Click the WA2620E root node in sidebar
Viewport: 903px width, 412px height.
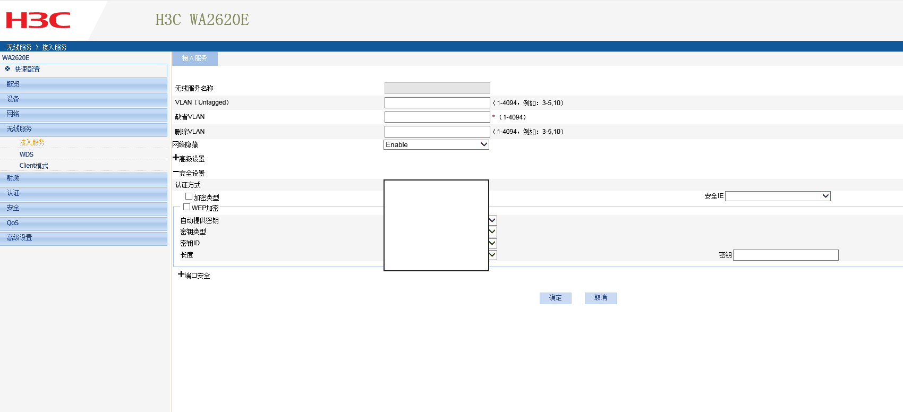15,58
